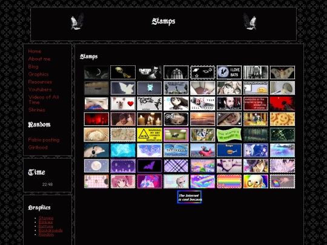
Task: Click the dark forest stamp
Action: 256,135
